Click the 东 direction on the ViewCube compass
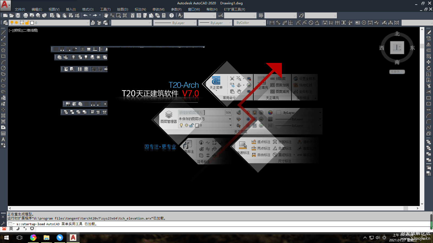Viewport: 433px width, 243px height. coord(412,48)
